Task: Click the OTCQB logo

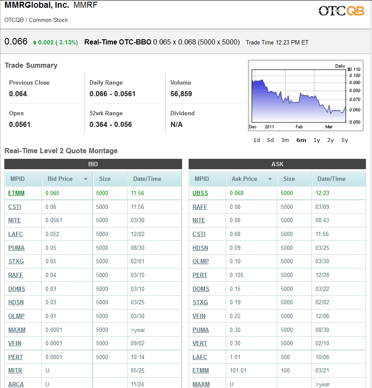Action: tap(341, 11)
